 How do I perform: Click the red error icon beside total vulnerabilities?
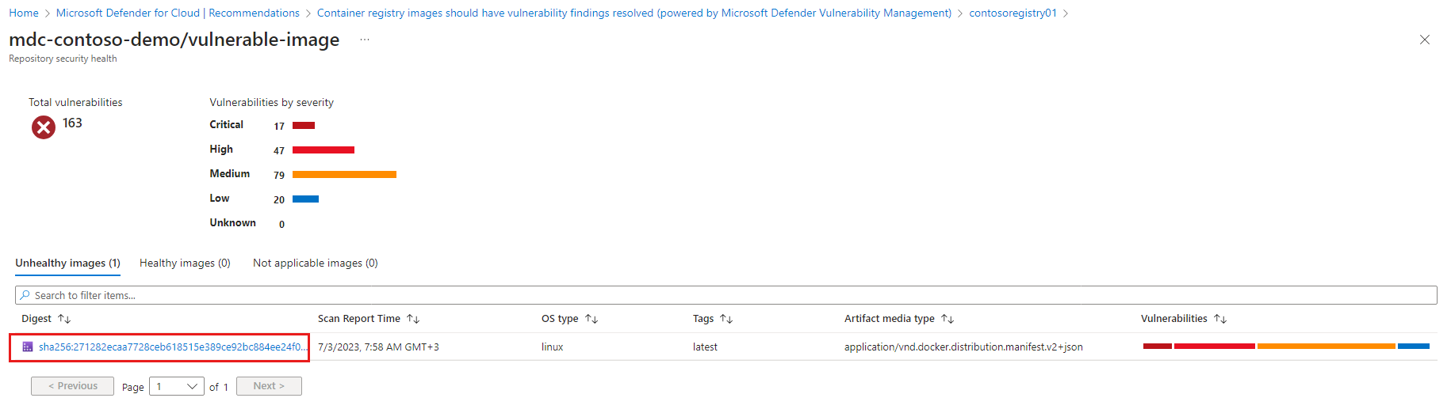tap(44, 127)
